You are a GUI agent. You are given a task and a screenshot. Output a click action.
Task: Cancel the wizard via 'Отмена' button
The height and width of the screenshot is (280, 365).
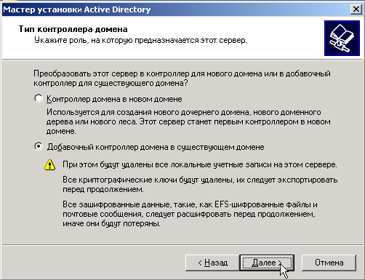coord(329,263)
